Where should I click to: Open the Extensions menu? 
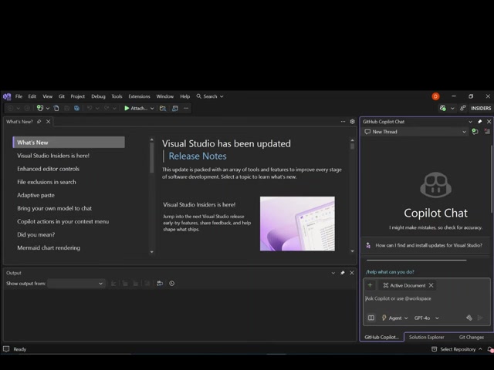pos(139,96)
